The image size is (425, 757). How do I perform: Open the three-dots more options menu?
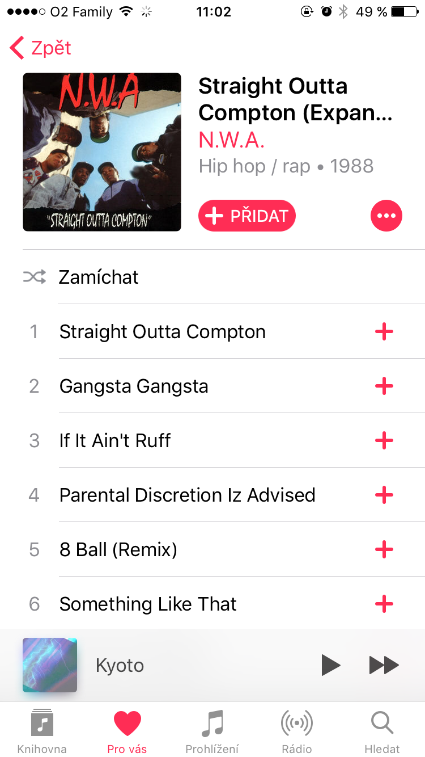(386, 216)
